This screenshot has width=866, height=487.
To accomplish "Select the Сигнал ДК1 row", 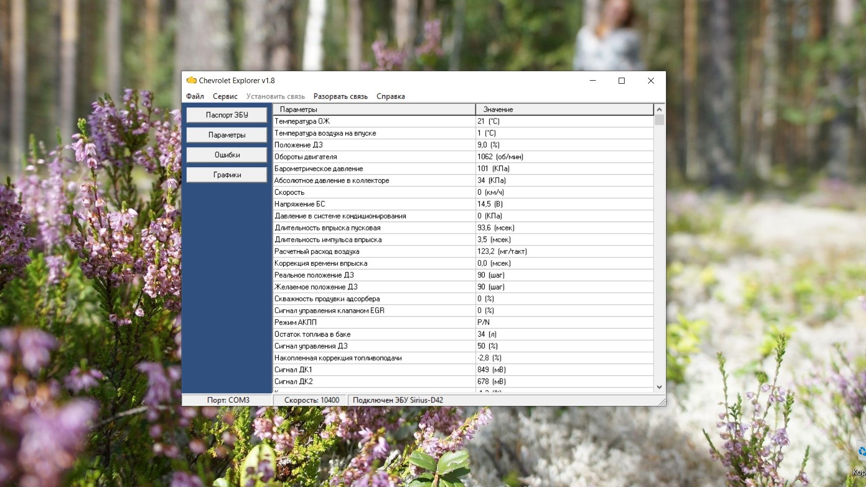I will click(x=463, y=369).
